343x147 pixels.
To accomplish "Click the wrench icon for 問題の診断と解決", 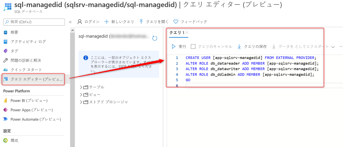I will tap(5, 61).
